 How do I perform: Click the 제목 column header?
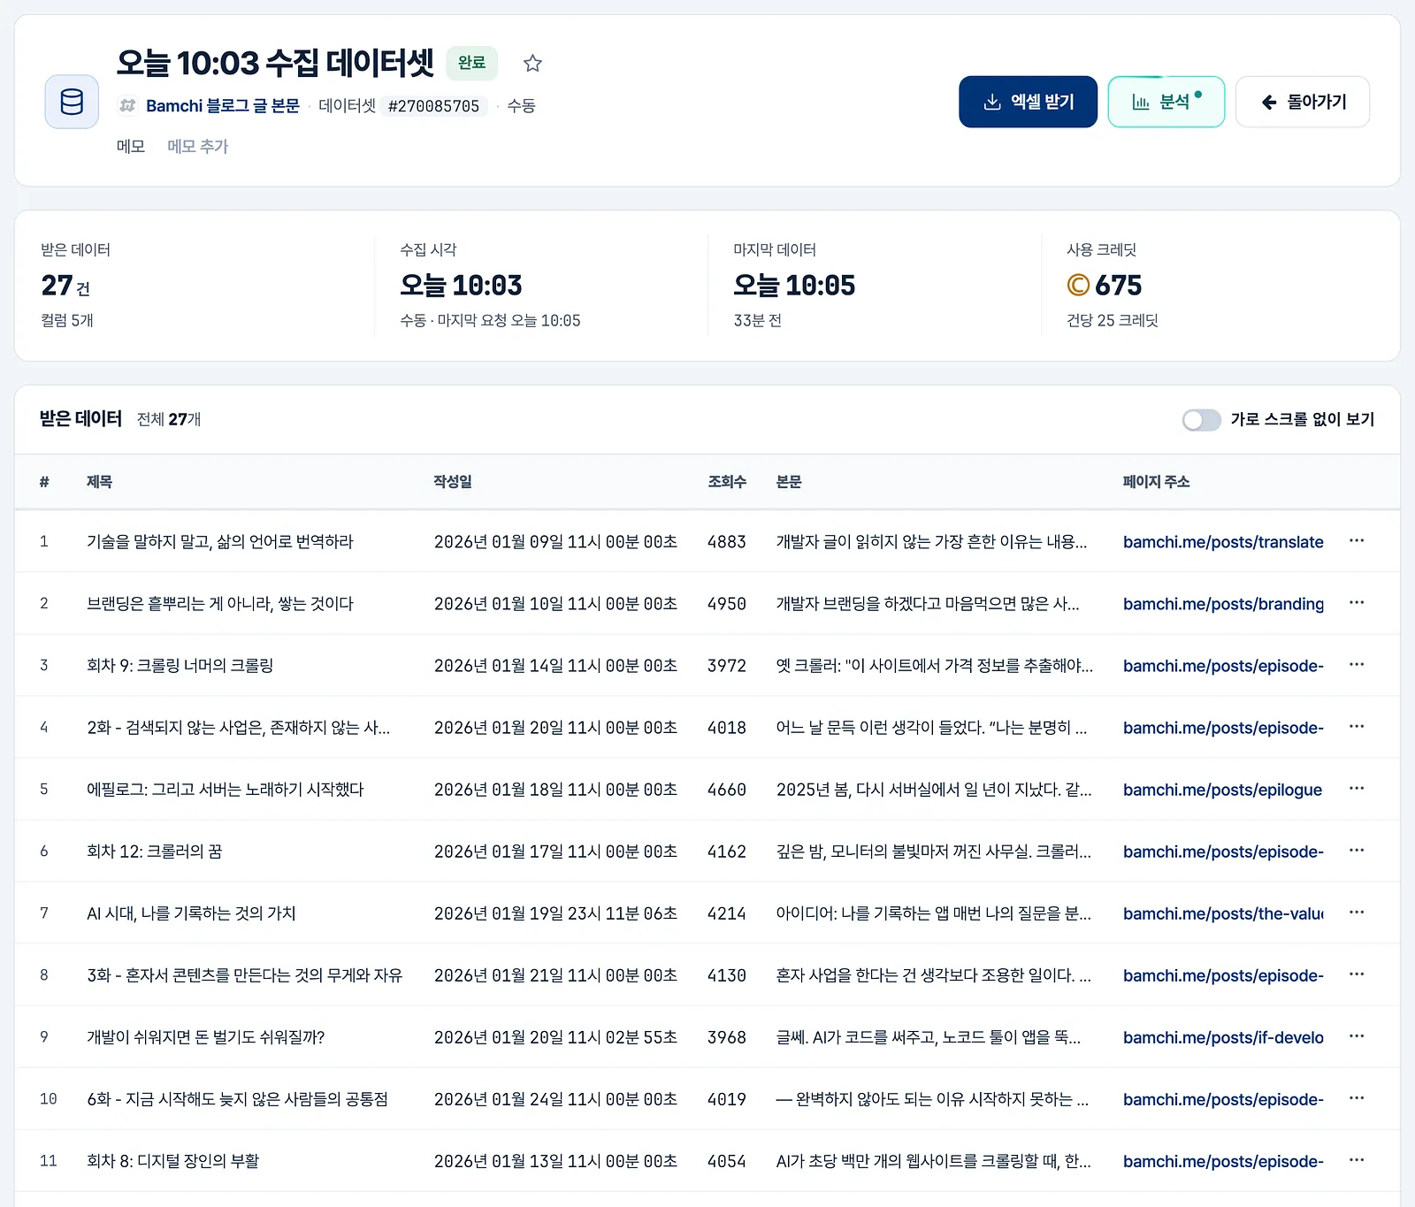point(99,482)
